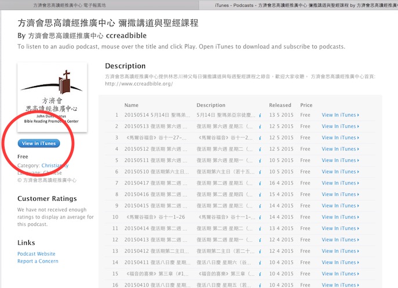Click the info icon in row 6
Screen dimensions: 398x288
[260, 172]
